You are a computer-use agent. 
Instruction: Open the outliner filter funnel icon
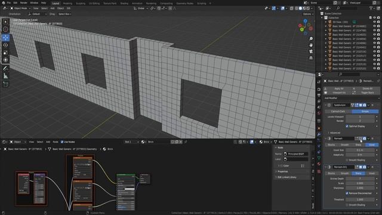371,8
